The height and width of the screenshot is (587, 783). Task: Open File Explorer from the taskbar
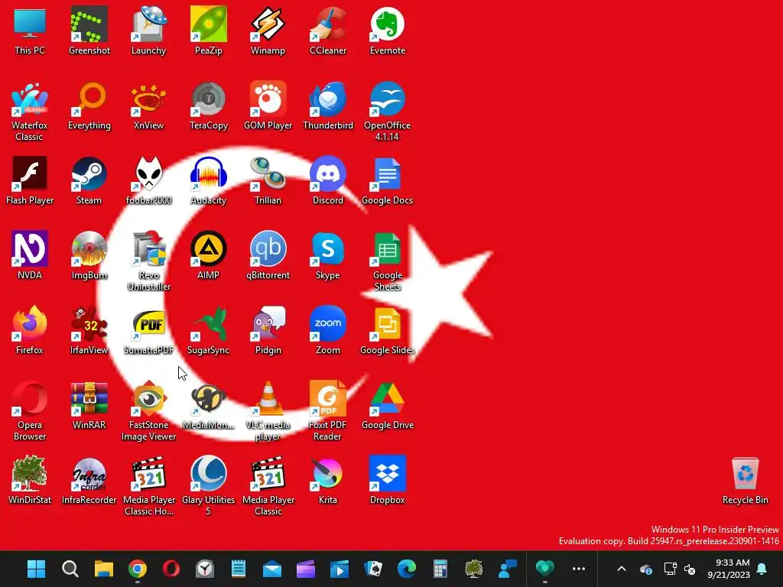pos(104,569)
